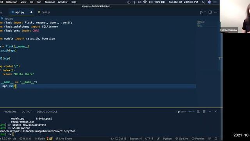Close the terminal panel

pos(216,112)
